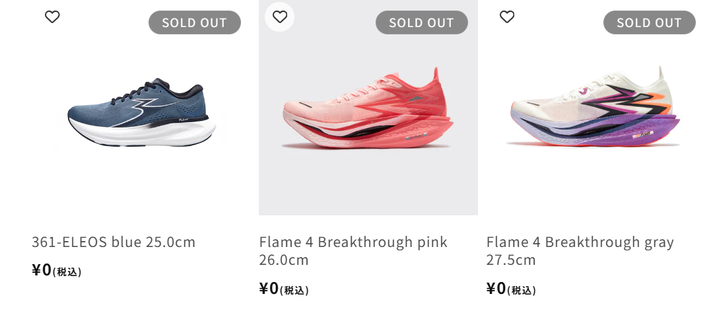Click the (税込) label beneath Flame 4 pink
Viewport: 711px width, 319px height.
pos(294,291)
